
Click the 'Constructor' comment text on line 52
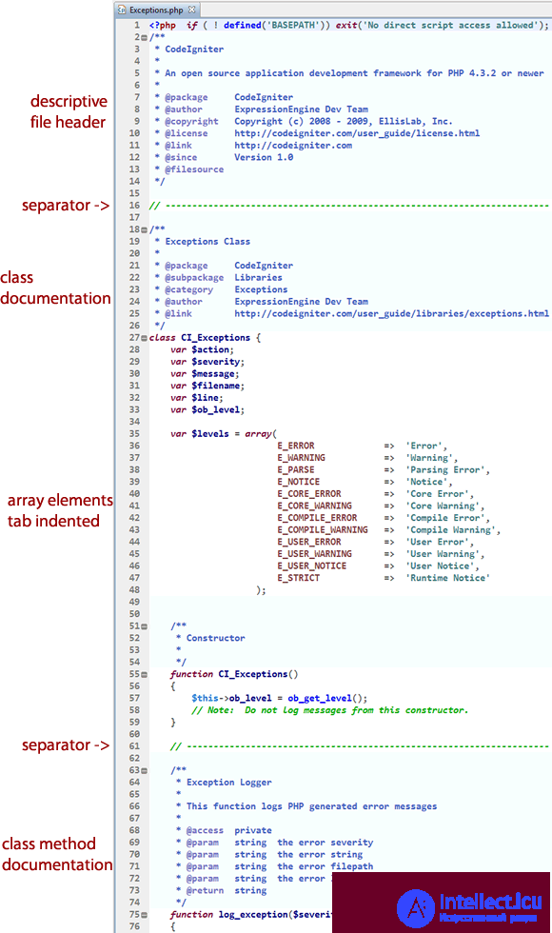(215, 639)
